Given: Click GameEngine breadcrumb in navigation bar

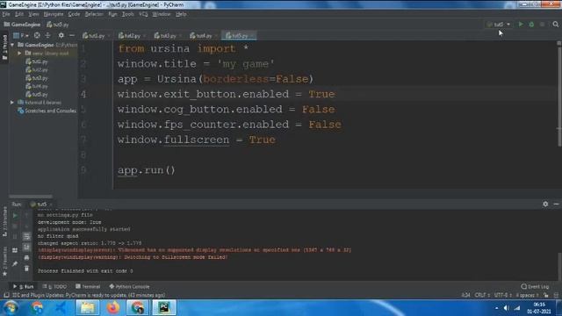Looking at the screenshot, I should pyautogui.click(x=22, y=25).
